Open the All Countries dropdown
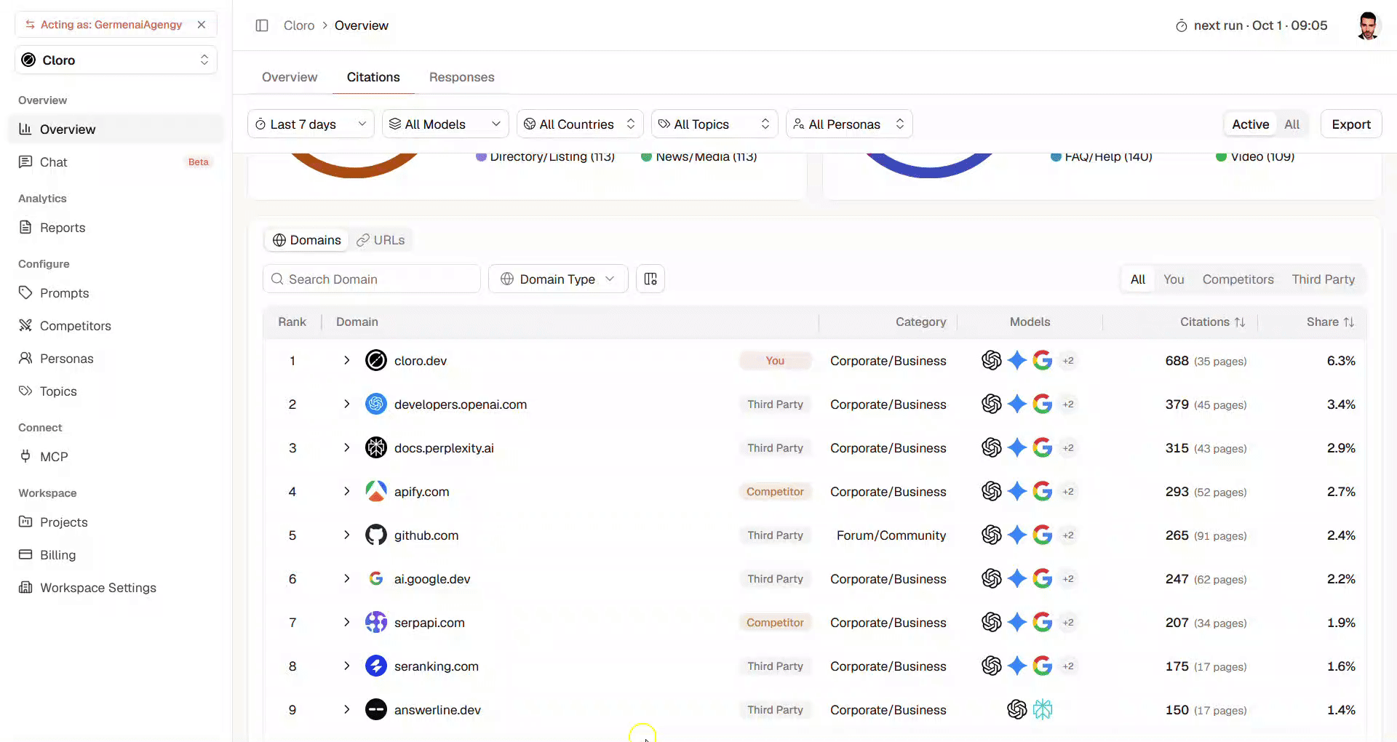This screenshot has width=1397, height=742. 580,124
